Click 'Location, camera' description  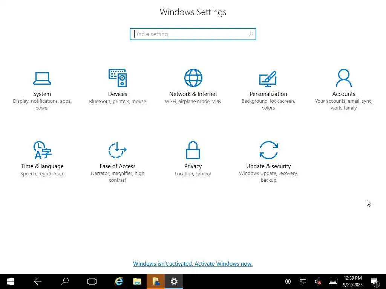(193, 173)
